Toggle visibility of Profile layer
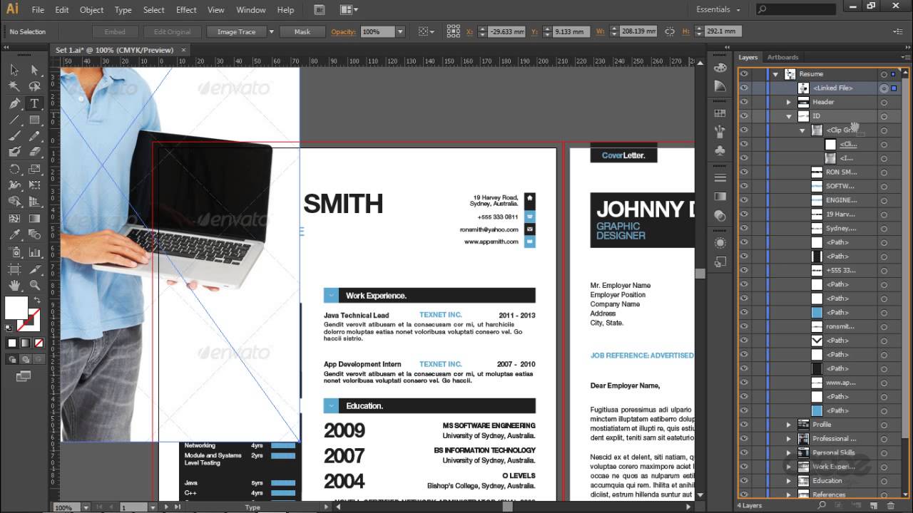913x513 pixels. [744, 425]
